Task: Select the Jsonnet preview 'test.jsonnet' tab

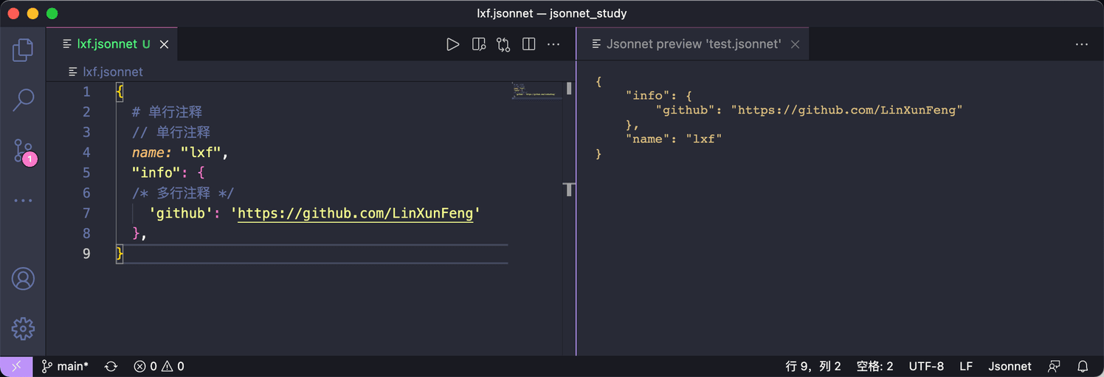Action: (693, 44)
